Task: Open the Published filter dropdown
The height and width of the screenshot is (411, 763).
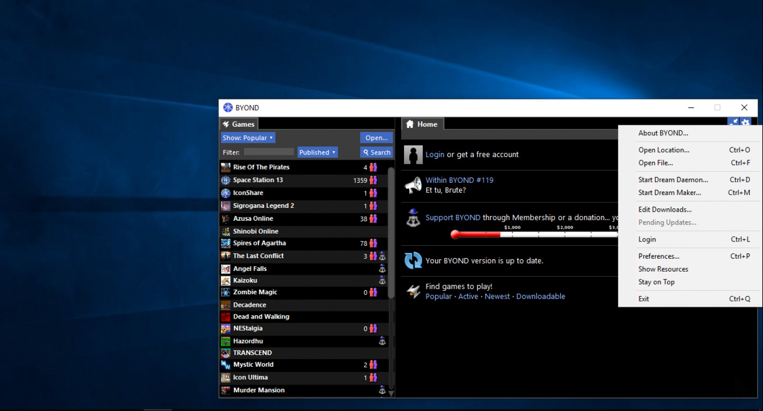Action: pyautogui.click(x=318, y=152)
